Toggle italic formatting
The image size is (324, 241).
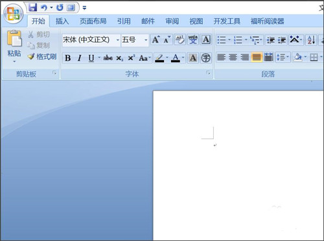(80, 58)
